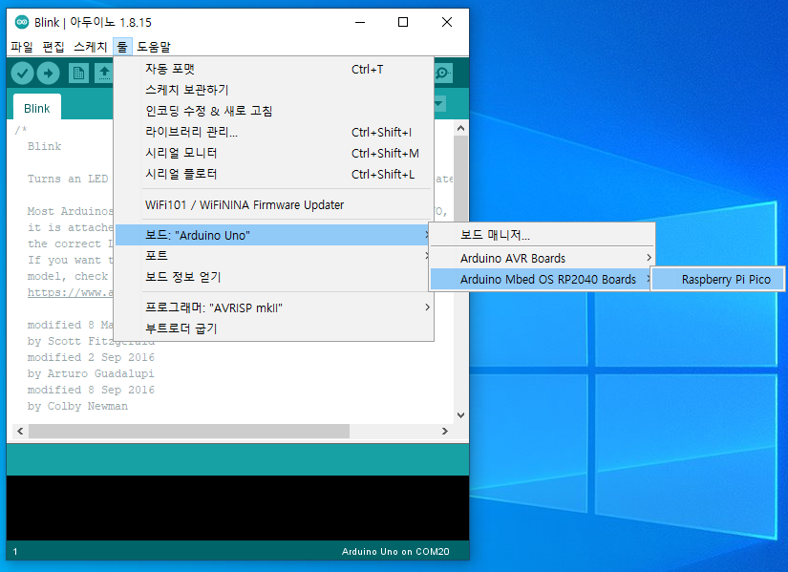Click the Upload arrow icon
The image size is (788, 572).
(49, 74)
